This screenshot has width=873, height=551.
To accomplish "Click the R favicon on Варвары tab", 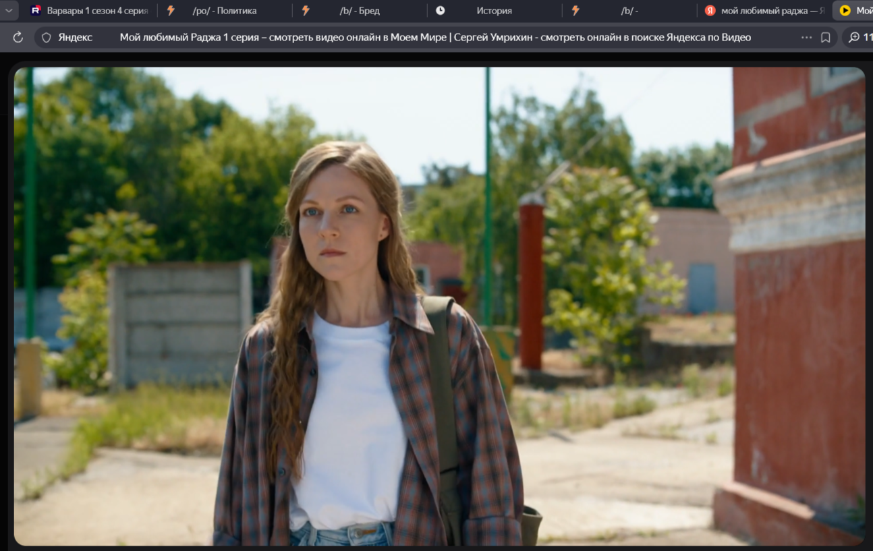I will click(36, 11).
